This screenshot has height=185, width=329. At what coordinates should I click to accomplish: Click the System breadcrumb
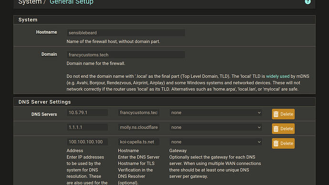[x=30, y=2]
